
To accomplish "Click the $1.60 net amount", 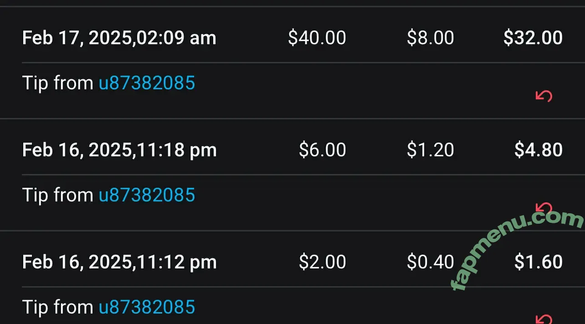I will [539, 262].
